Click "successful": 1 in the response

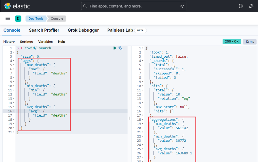[170, 69]
